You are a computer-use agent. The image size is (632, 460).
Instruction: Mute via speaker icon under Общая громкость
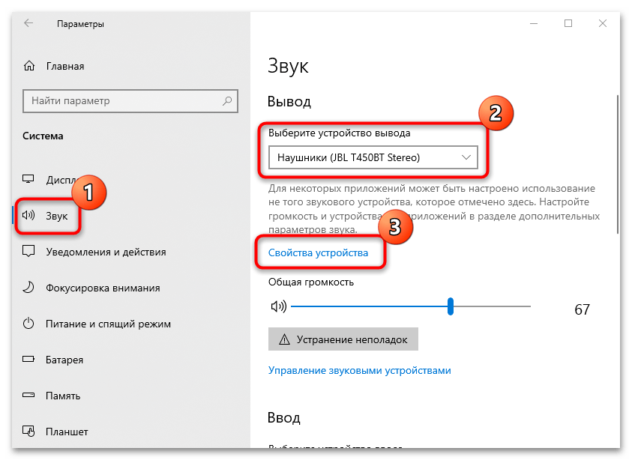(278, 306)
